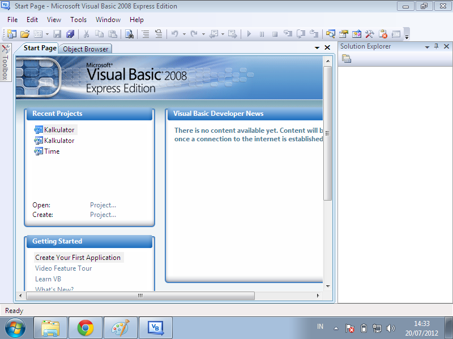Click the Learn VB link

pyautogui.click(x=48, y=279)
